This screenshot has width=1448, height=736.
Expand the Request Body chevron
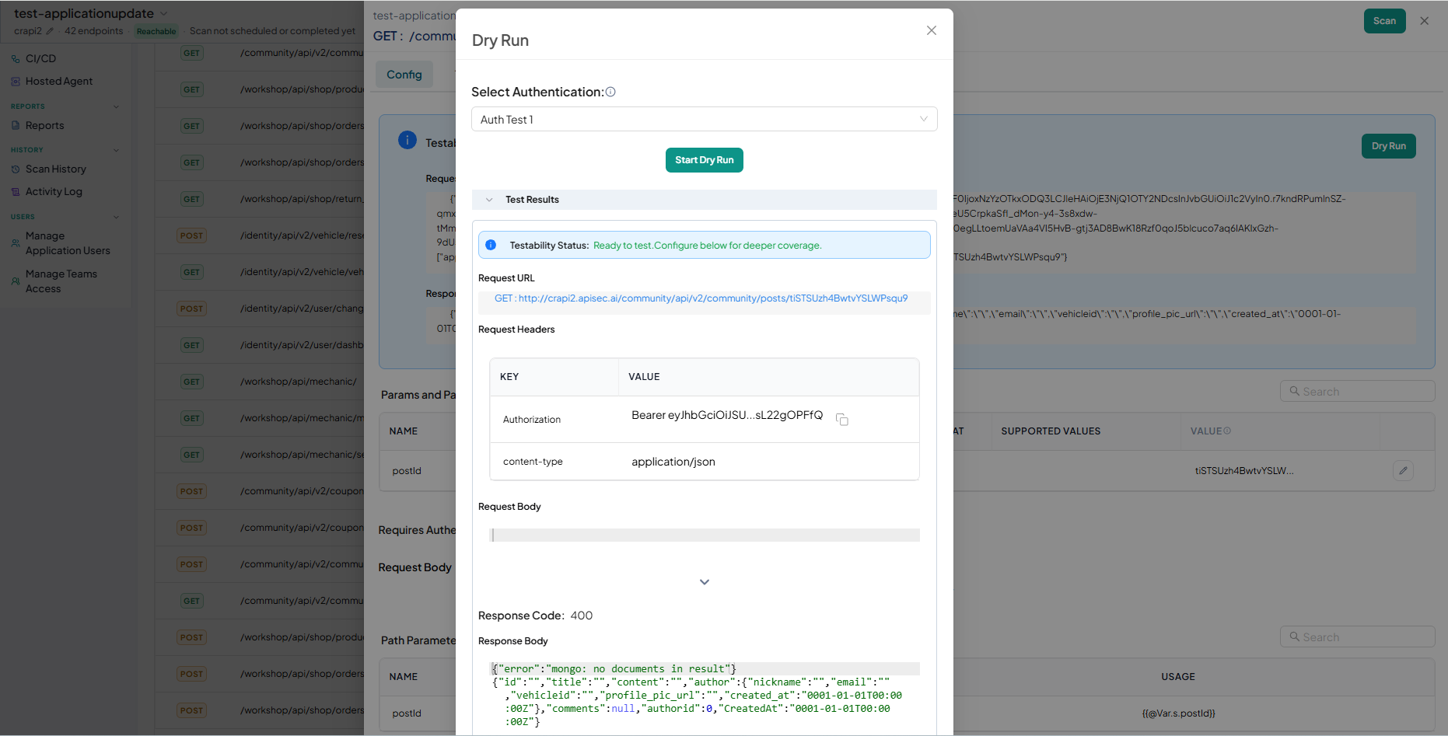coord(704,582)
